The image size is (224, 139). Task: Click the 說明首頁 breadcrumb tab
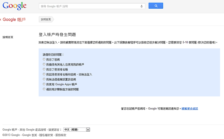pos(46,19)
